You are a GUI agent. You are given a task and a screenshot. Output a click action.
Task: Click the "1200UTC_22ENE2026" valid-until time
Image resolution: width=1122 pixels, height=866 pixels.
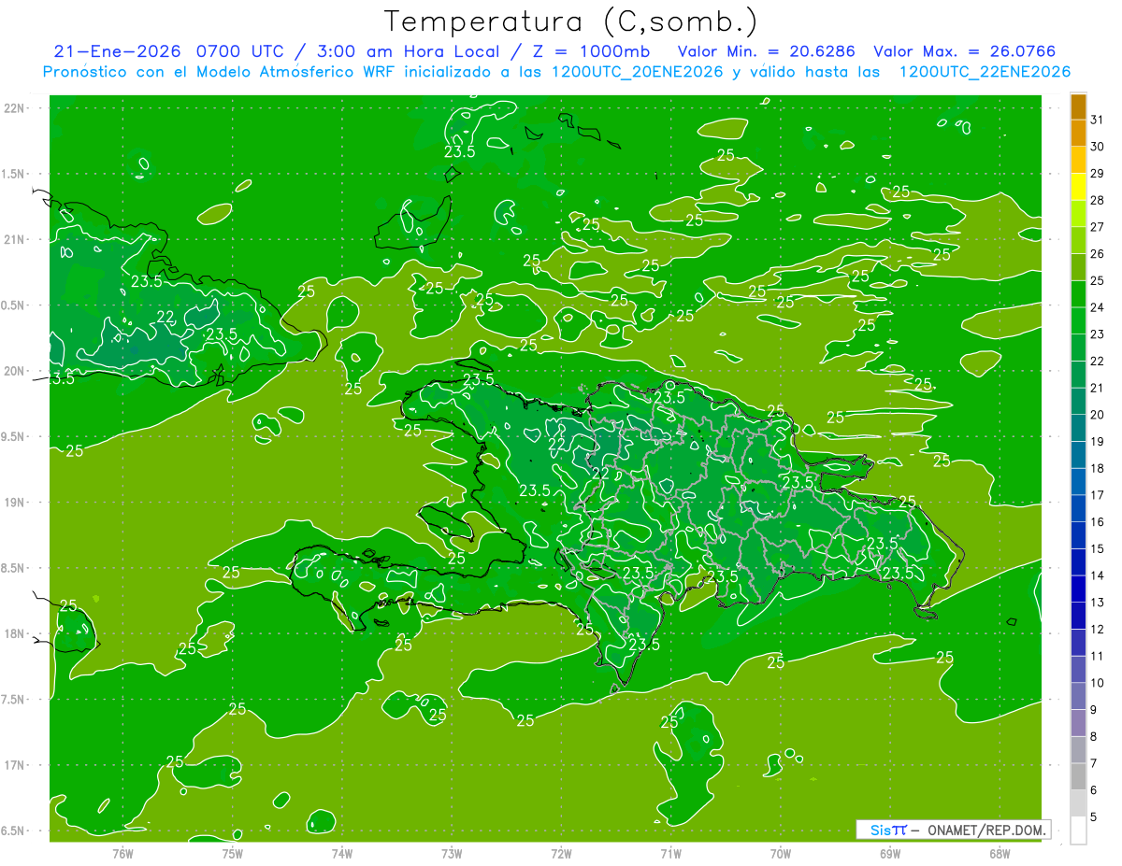pos(985,72)
